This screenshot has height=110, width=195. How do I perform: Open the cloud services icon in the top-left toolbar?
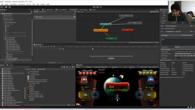6,7
